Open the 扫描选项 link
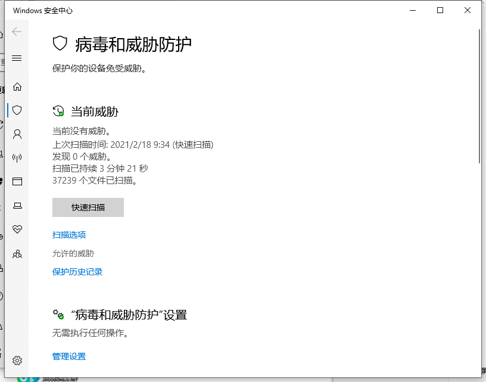The width and height of the screenshot is (486, 382). click(x=71, y=234)
